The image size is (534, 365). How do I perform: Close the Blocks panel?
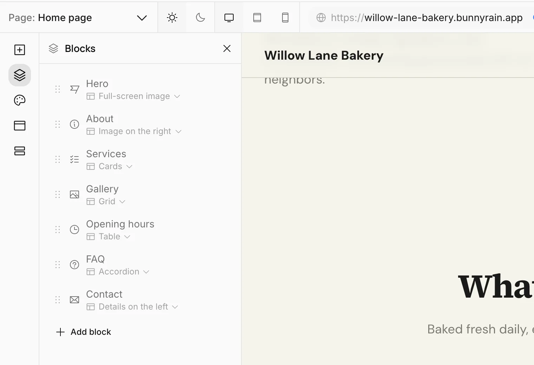coord(227,48)
